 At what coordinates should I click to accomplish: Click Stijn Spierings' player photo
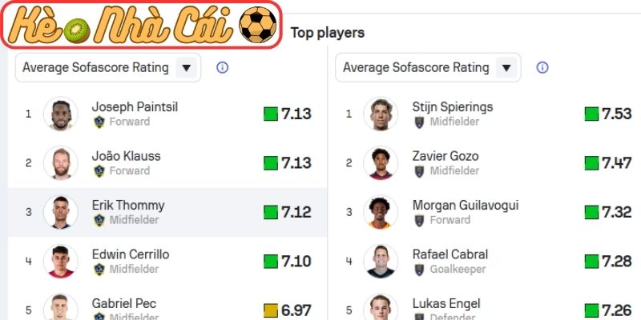(380, 114)
